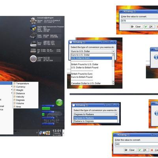
Task: Select Euro to U.S. Dollar in the list
Action: tap(91, 55)
